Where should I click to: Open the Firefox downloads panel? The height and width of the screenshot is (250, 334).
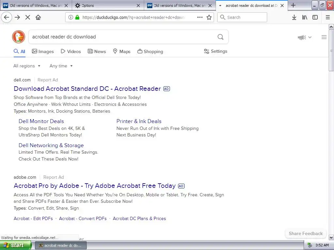coord(294,17)
